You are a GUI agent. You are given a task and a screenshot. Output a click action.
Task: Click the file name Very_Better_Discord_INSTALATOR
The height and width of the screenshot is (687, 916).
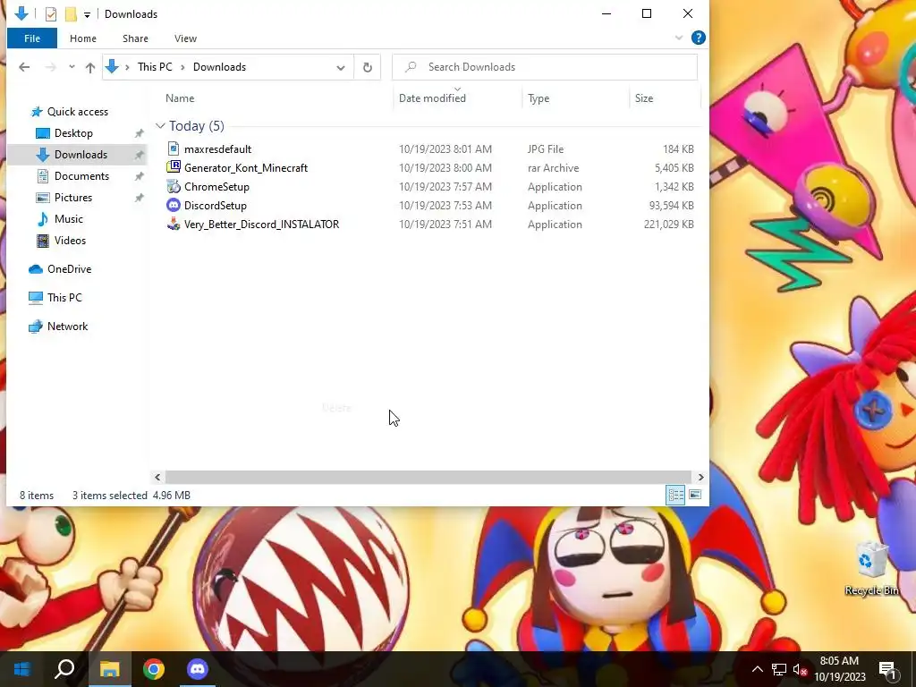[x=262, y=225]
